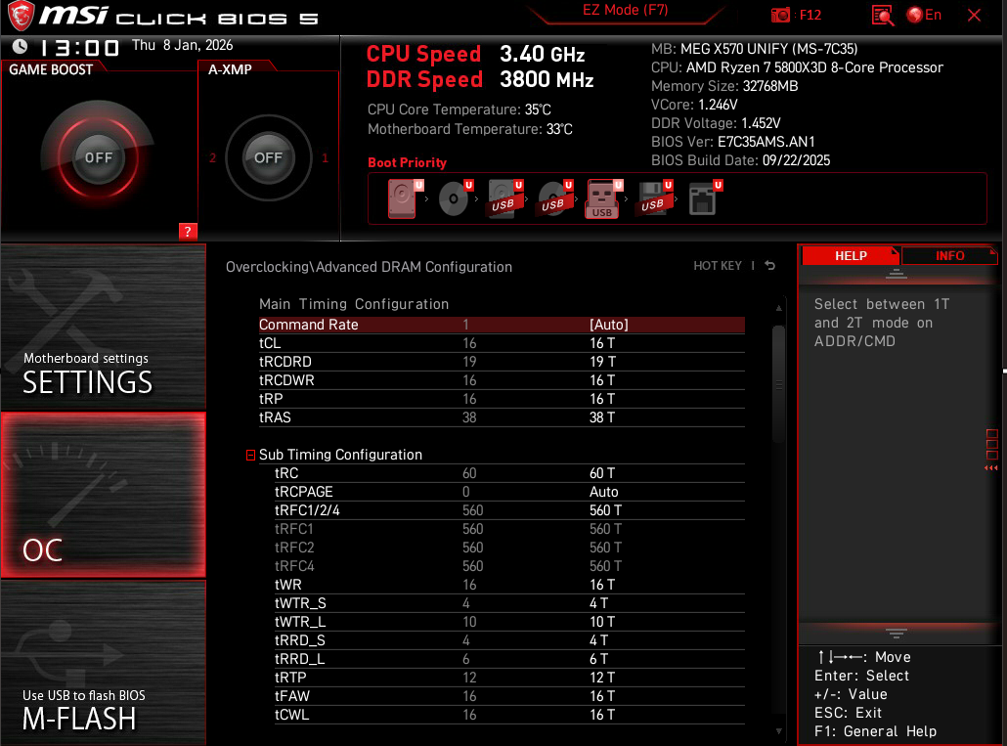1007x746 pixels.
Task: Select the tRRD_L timing row
Action: [509, 659]
